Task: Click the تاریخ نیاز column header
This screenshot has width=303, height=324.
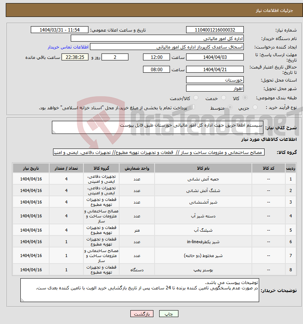Action: click(31, 168)
